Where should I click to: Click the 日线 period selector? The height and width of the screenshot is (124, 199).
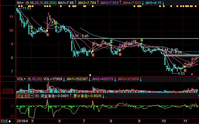point(6,121)
